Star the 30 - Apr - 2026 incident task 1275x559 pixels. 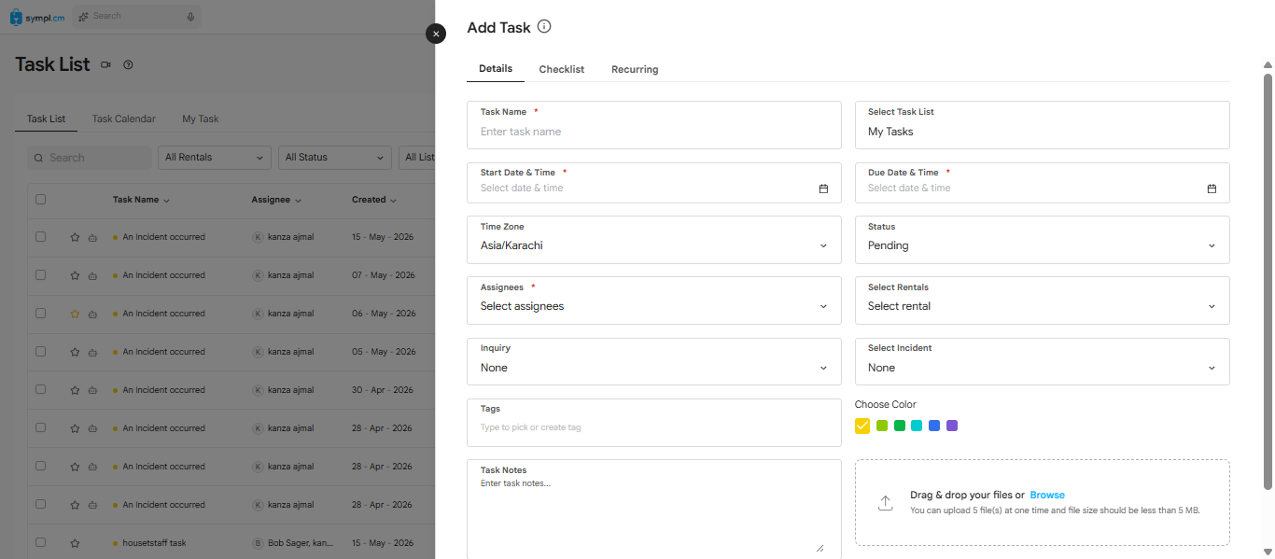point(75,390)
